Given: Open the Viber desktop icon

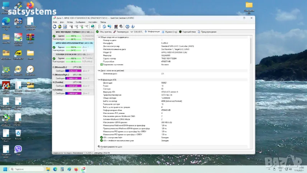Looking at the screenshot, I should pos(18,149).
